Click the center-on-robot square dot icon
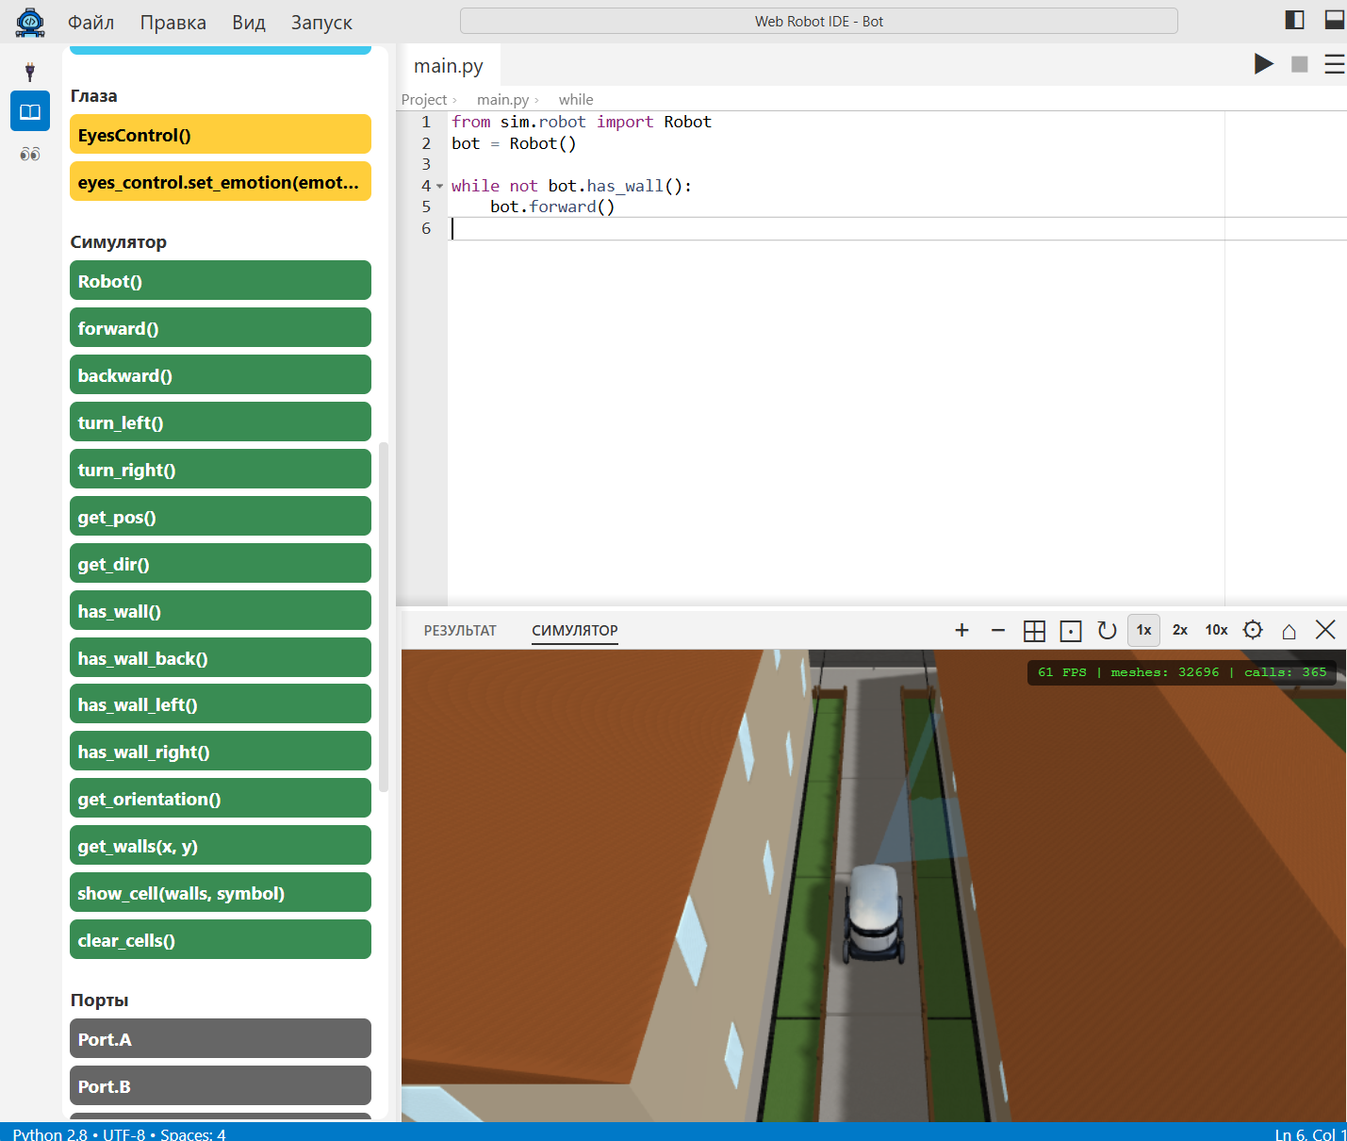Image resolution: width=1347 pixels, height=1141 pixels. point(1071,631)
